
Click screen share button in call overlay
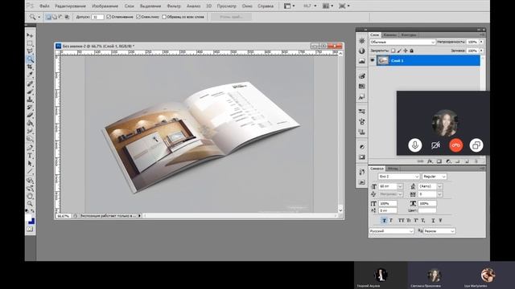click(x=476, y=145)
